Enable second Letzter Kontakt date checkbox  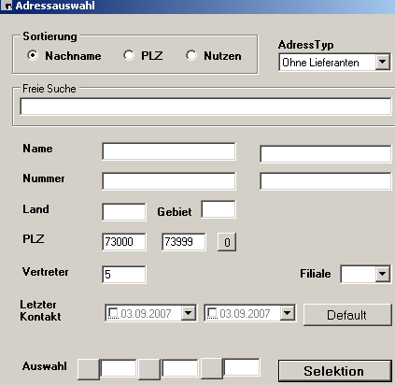212,313
